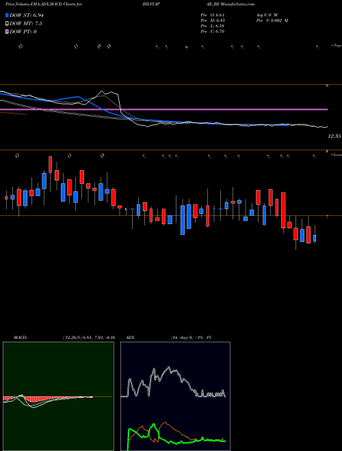Click the blue DOW ST legend swatch
The width and height of the screenshot is (342, 451).
8,15
